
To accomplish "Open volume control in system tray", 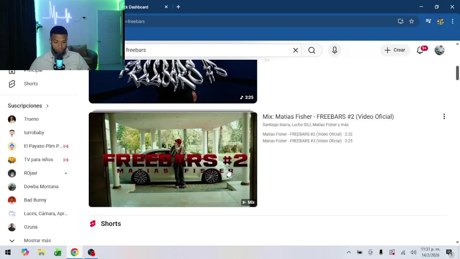I will 413,253.
